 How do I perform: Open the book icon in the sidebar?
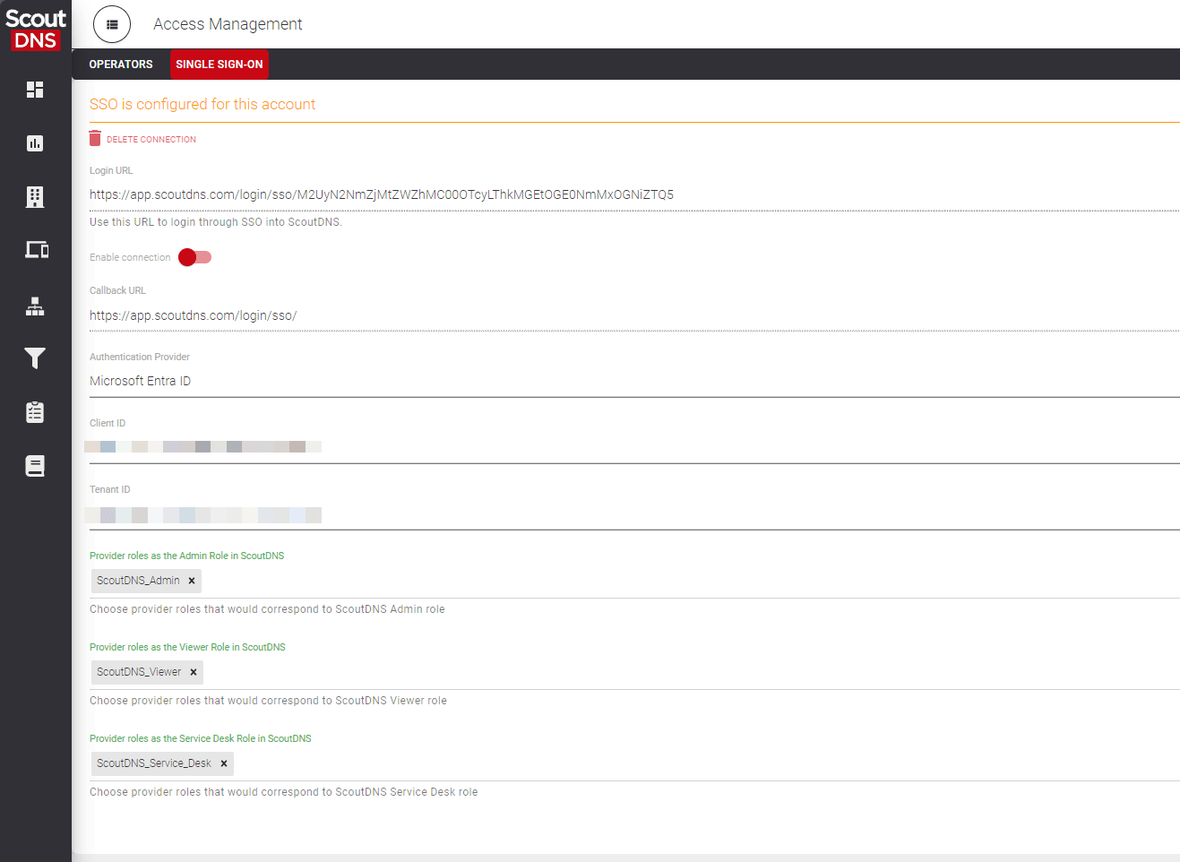pyautogui.click(x=35, y=466)
